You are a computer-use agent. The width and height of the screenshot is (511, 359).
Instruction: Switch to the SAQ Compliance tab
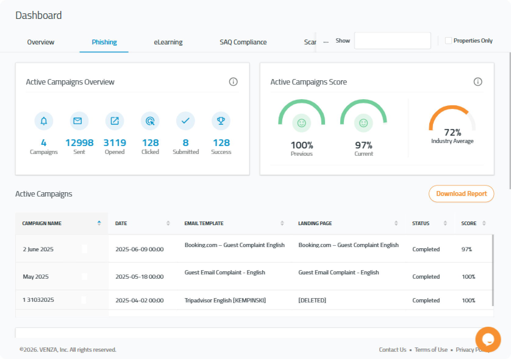(x=243, y=42)
